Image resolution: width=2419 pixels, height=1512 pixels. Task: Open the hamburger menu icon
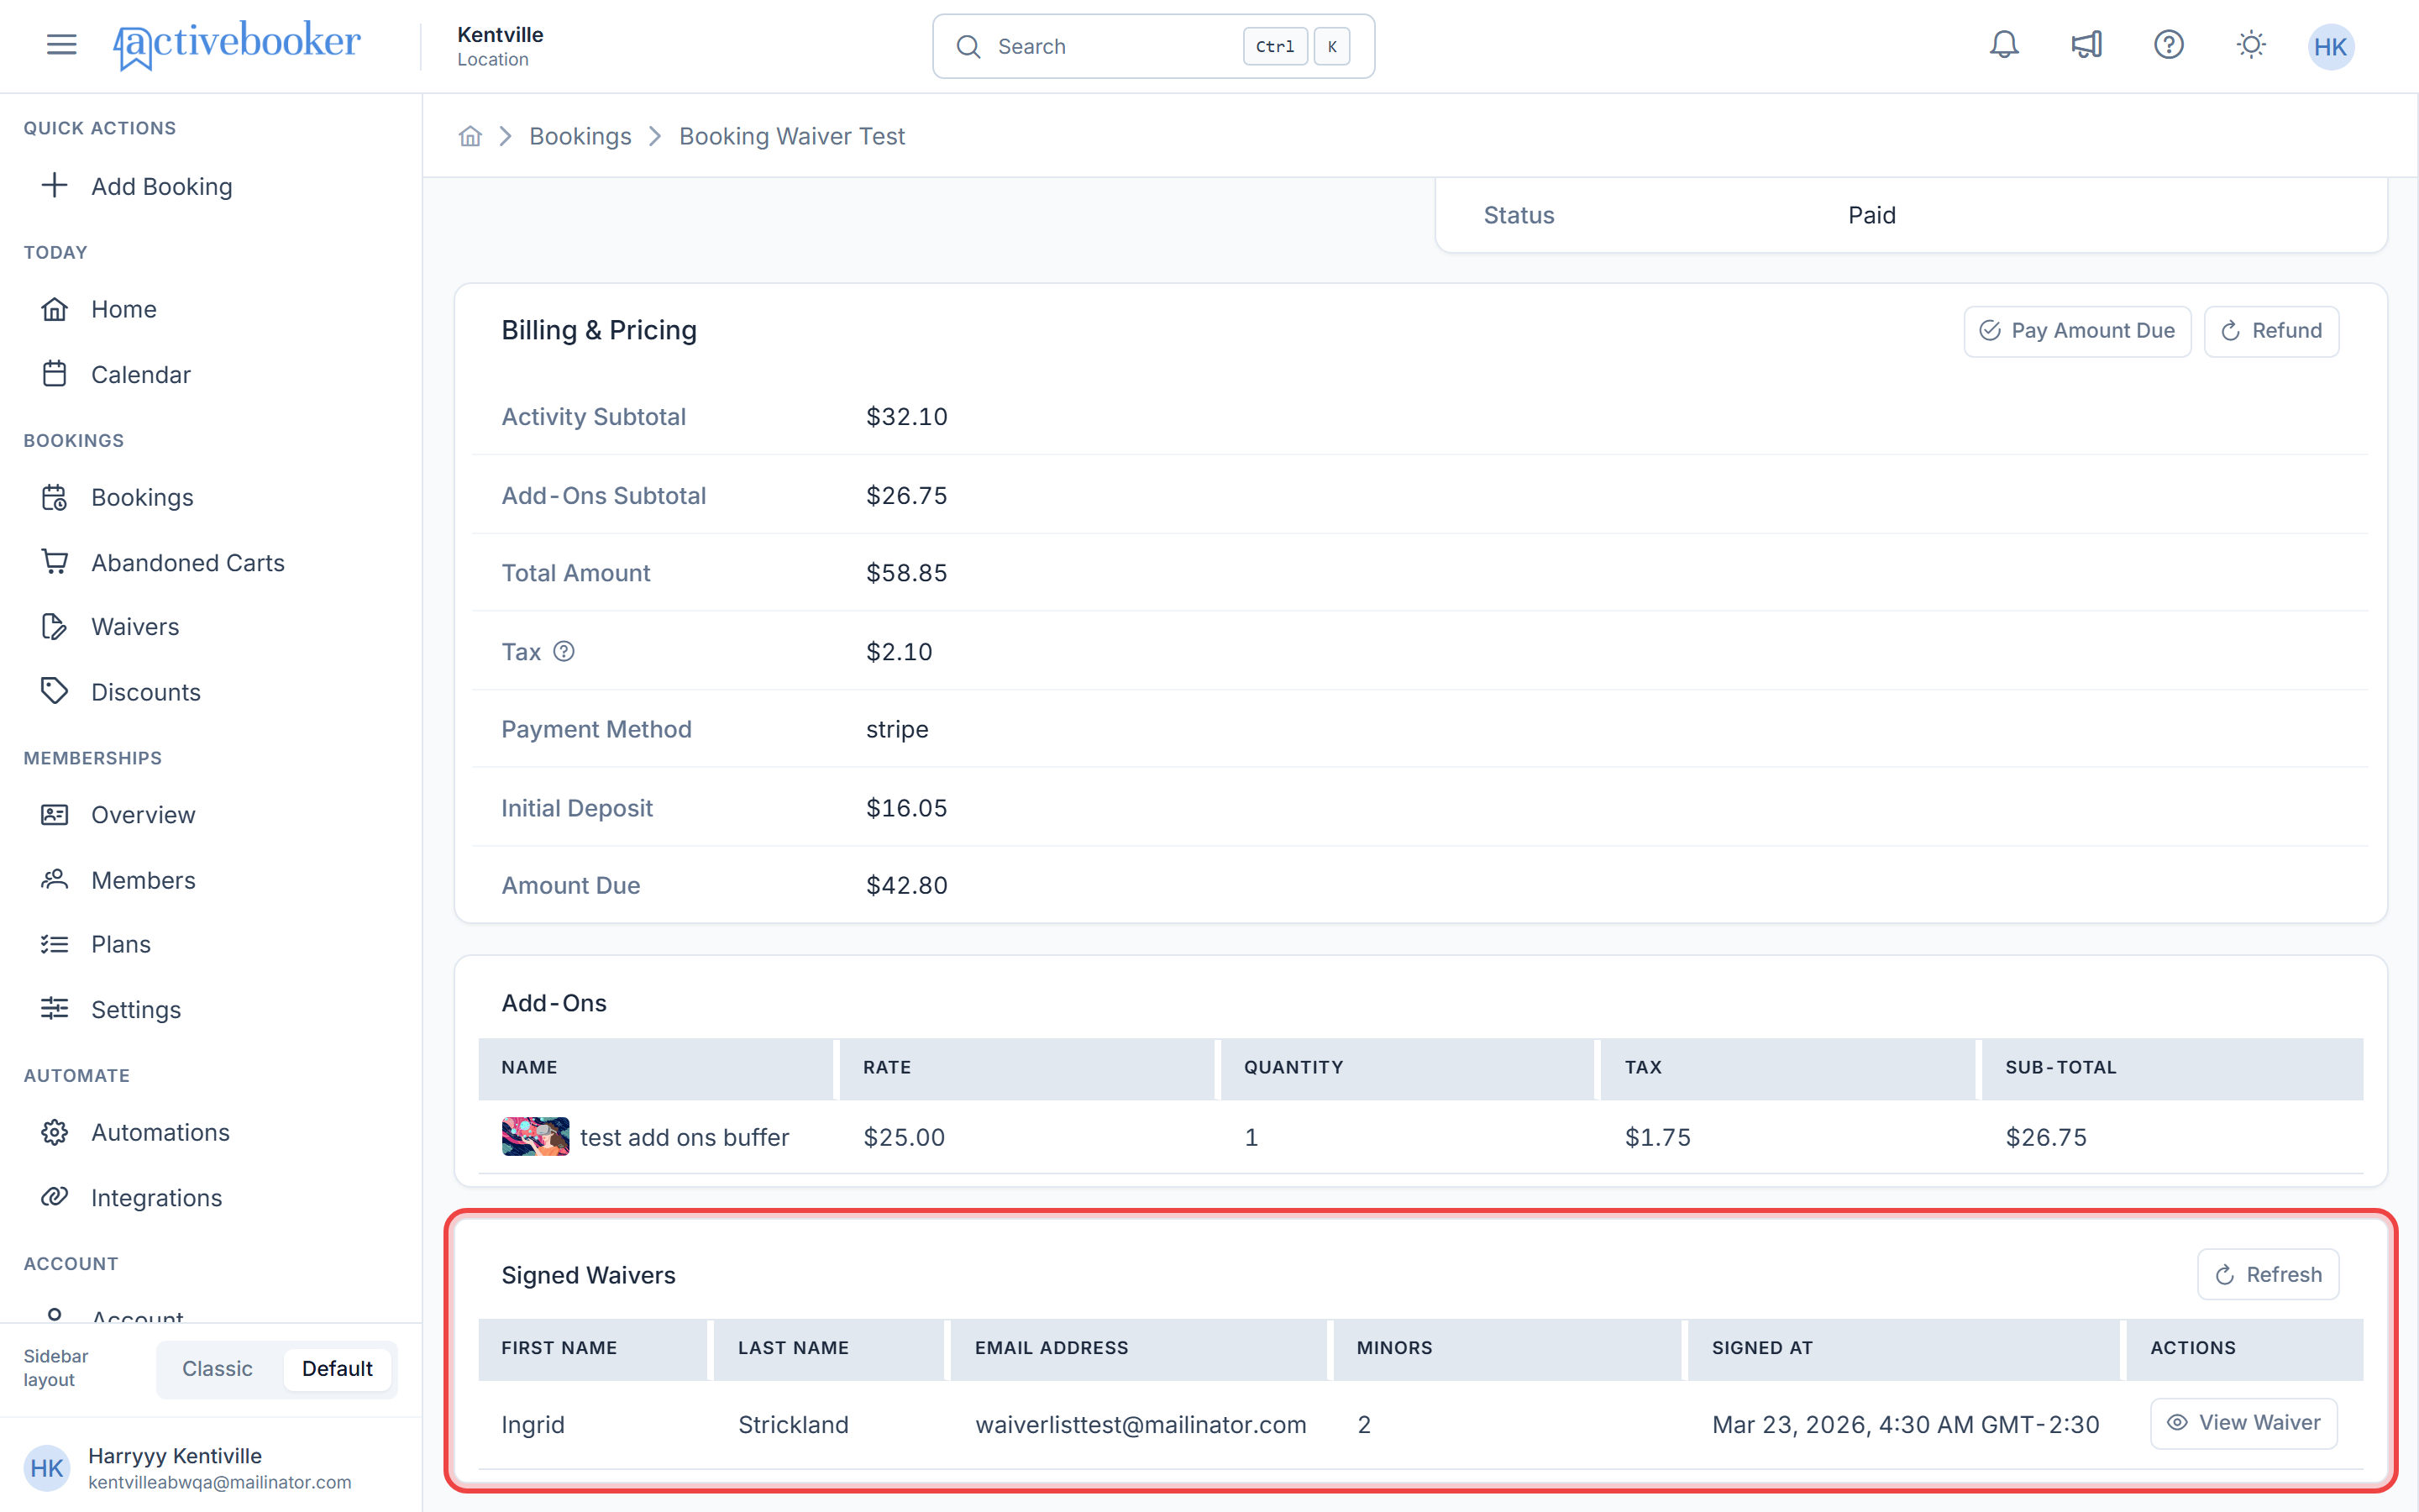(x=61, y=44)
